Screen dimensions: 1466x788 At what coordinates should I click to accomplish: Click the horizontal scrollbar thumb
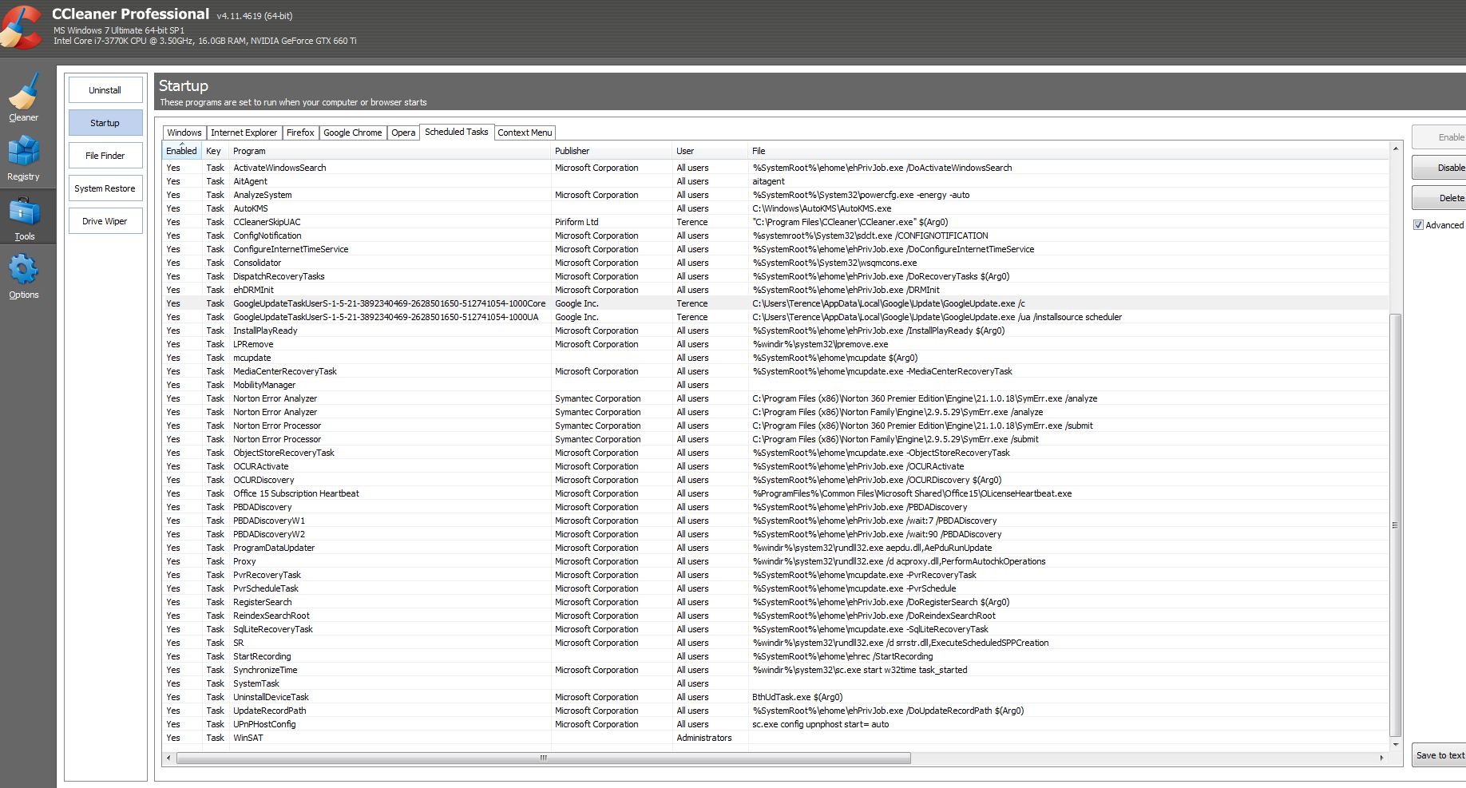pyautogui.click(x=543, y=758)
